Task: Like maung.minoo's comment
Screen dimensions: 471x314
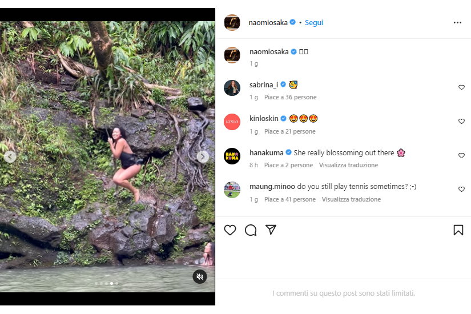Action: [461, 190]
